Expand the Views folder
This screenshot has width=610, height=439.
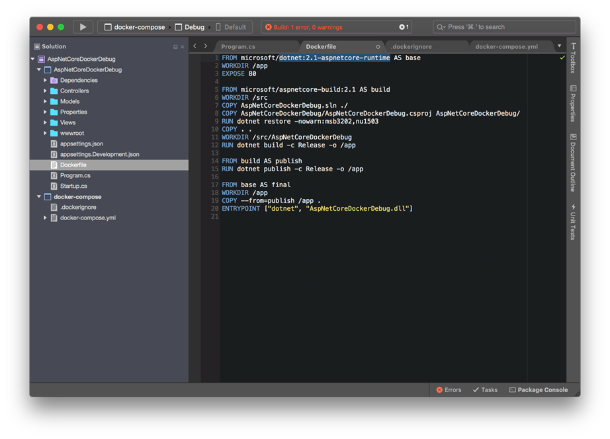(x=45, y=122)
